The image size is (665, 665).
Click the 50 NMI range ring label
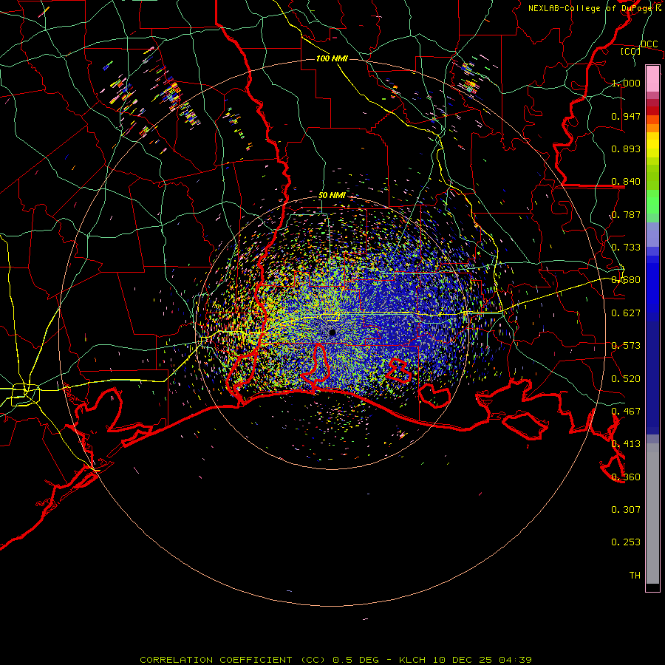[332, 196]
